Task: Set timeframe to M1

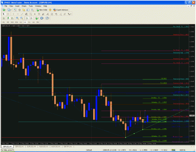Action: click(4, 22)
